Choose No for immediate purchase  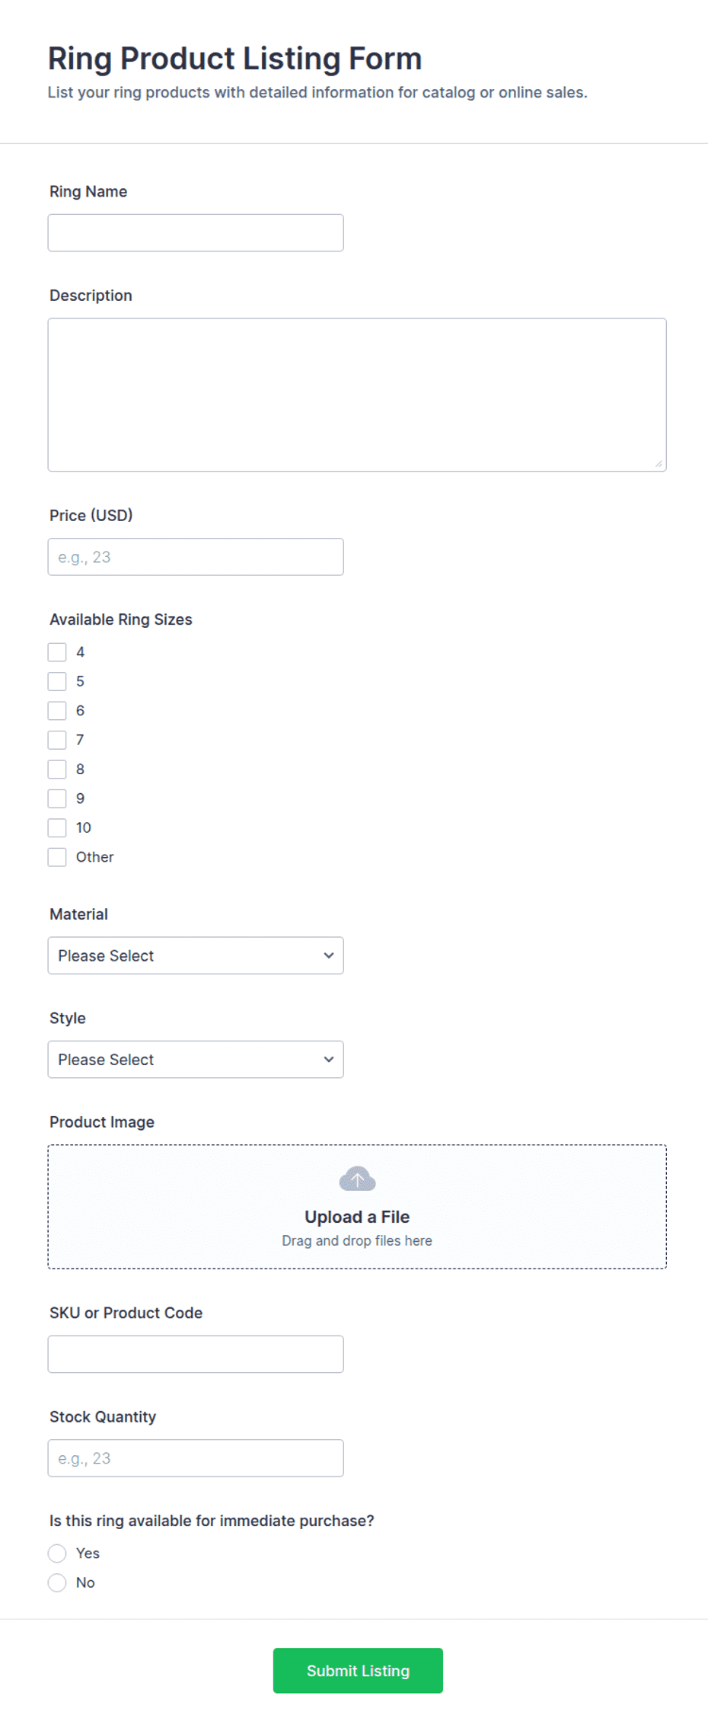57,1582
